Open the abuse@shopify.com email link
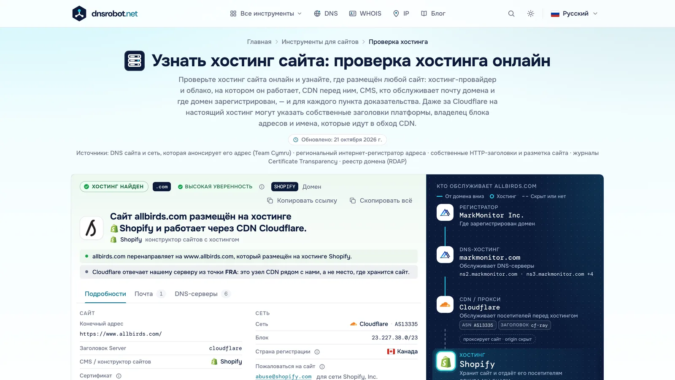Image resolution: width=675 pixels, height=380 pixels. click(283, 377)
